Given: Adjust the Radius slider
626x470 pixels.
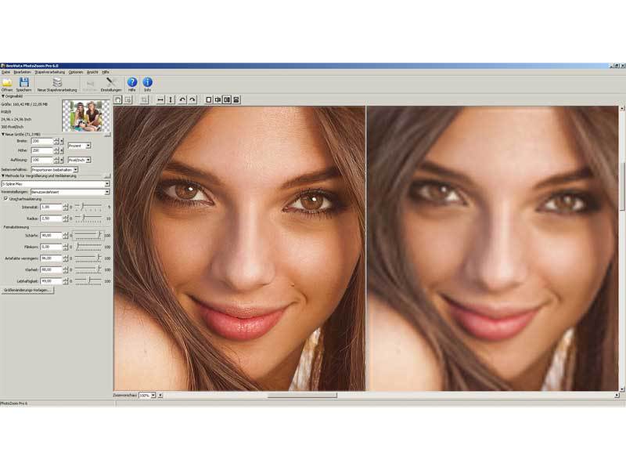Looking at the screenshot, I should pyautogui.click(x=88, y=219).
